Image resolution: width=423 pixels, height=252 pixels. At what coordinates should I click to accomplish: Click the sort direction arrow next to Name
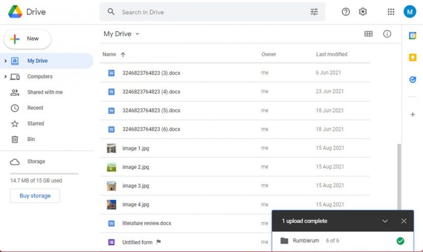(x=123, y=55)
